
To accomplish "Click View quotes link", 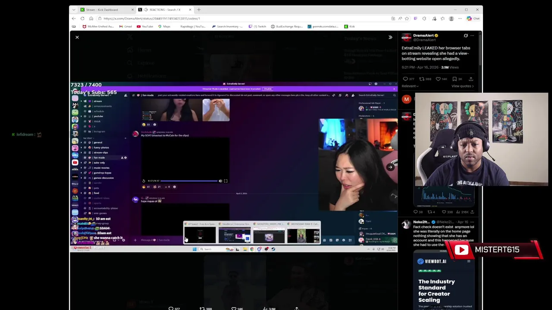I will [x=462, y=86].
